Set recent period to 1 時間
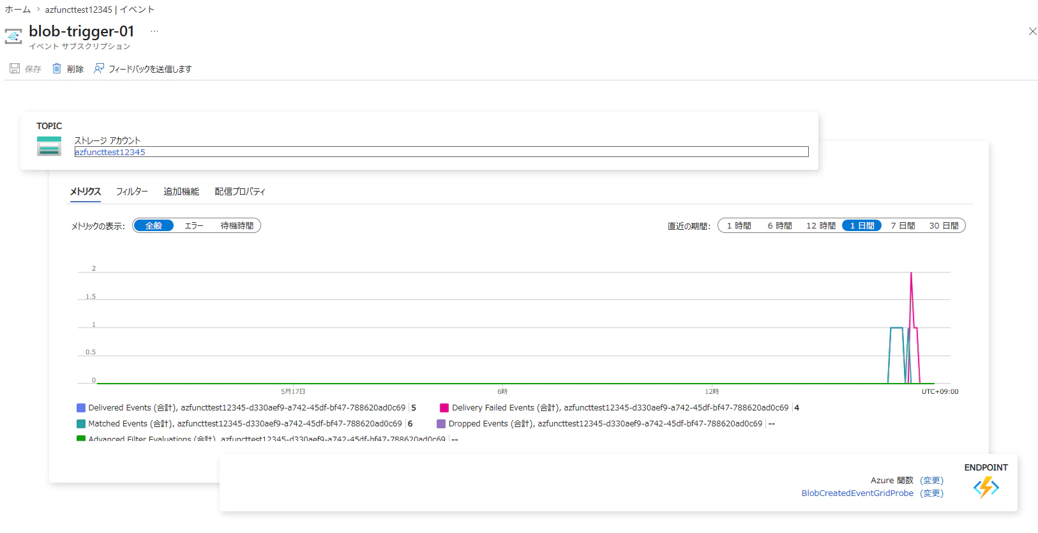 pos(739,226)
